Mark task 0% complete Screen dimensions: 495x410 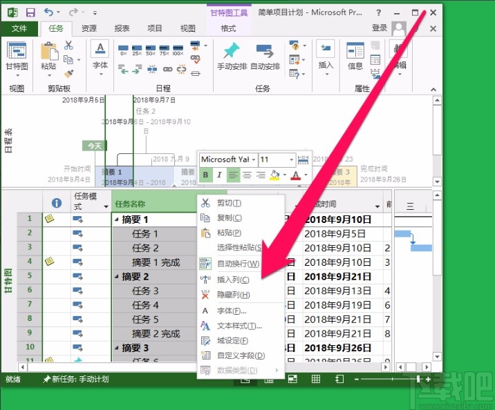(123, 50)
